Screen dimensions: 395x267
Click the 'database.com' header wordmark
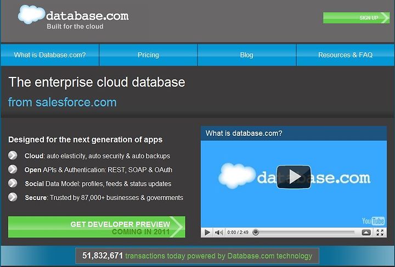click(87, 16)
